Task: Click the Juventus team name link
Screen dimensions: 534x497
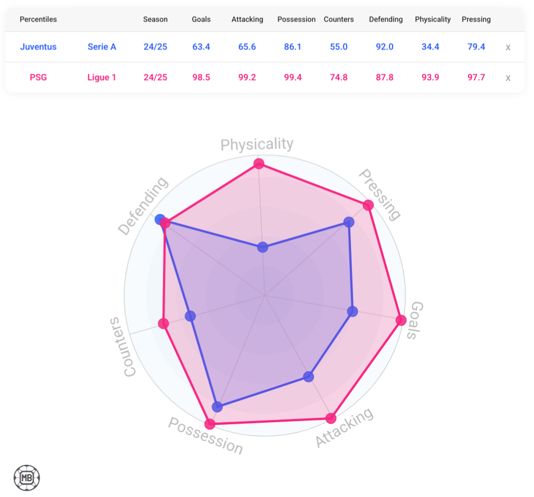Action: tap(38, 46)
